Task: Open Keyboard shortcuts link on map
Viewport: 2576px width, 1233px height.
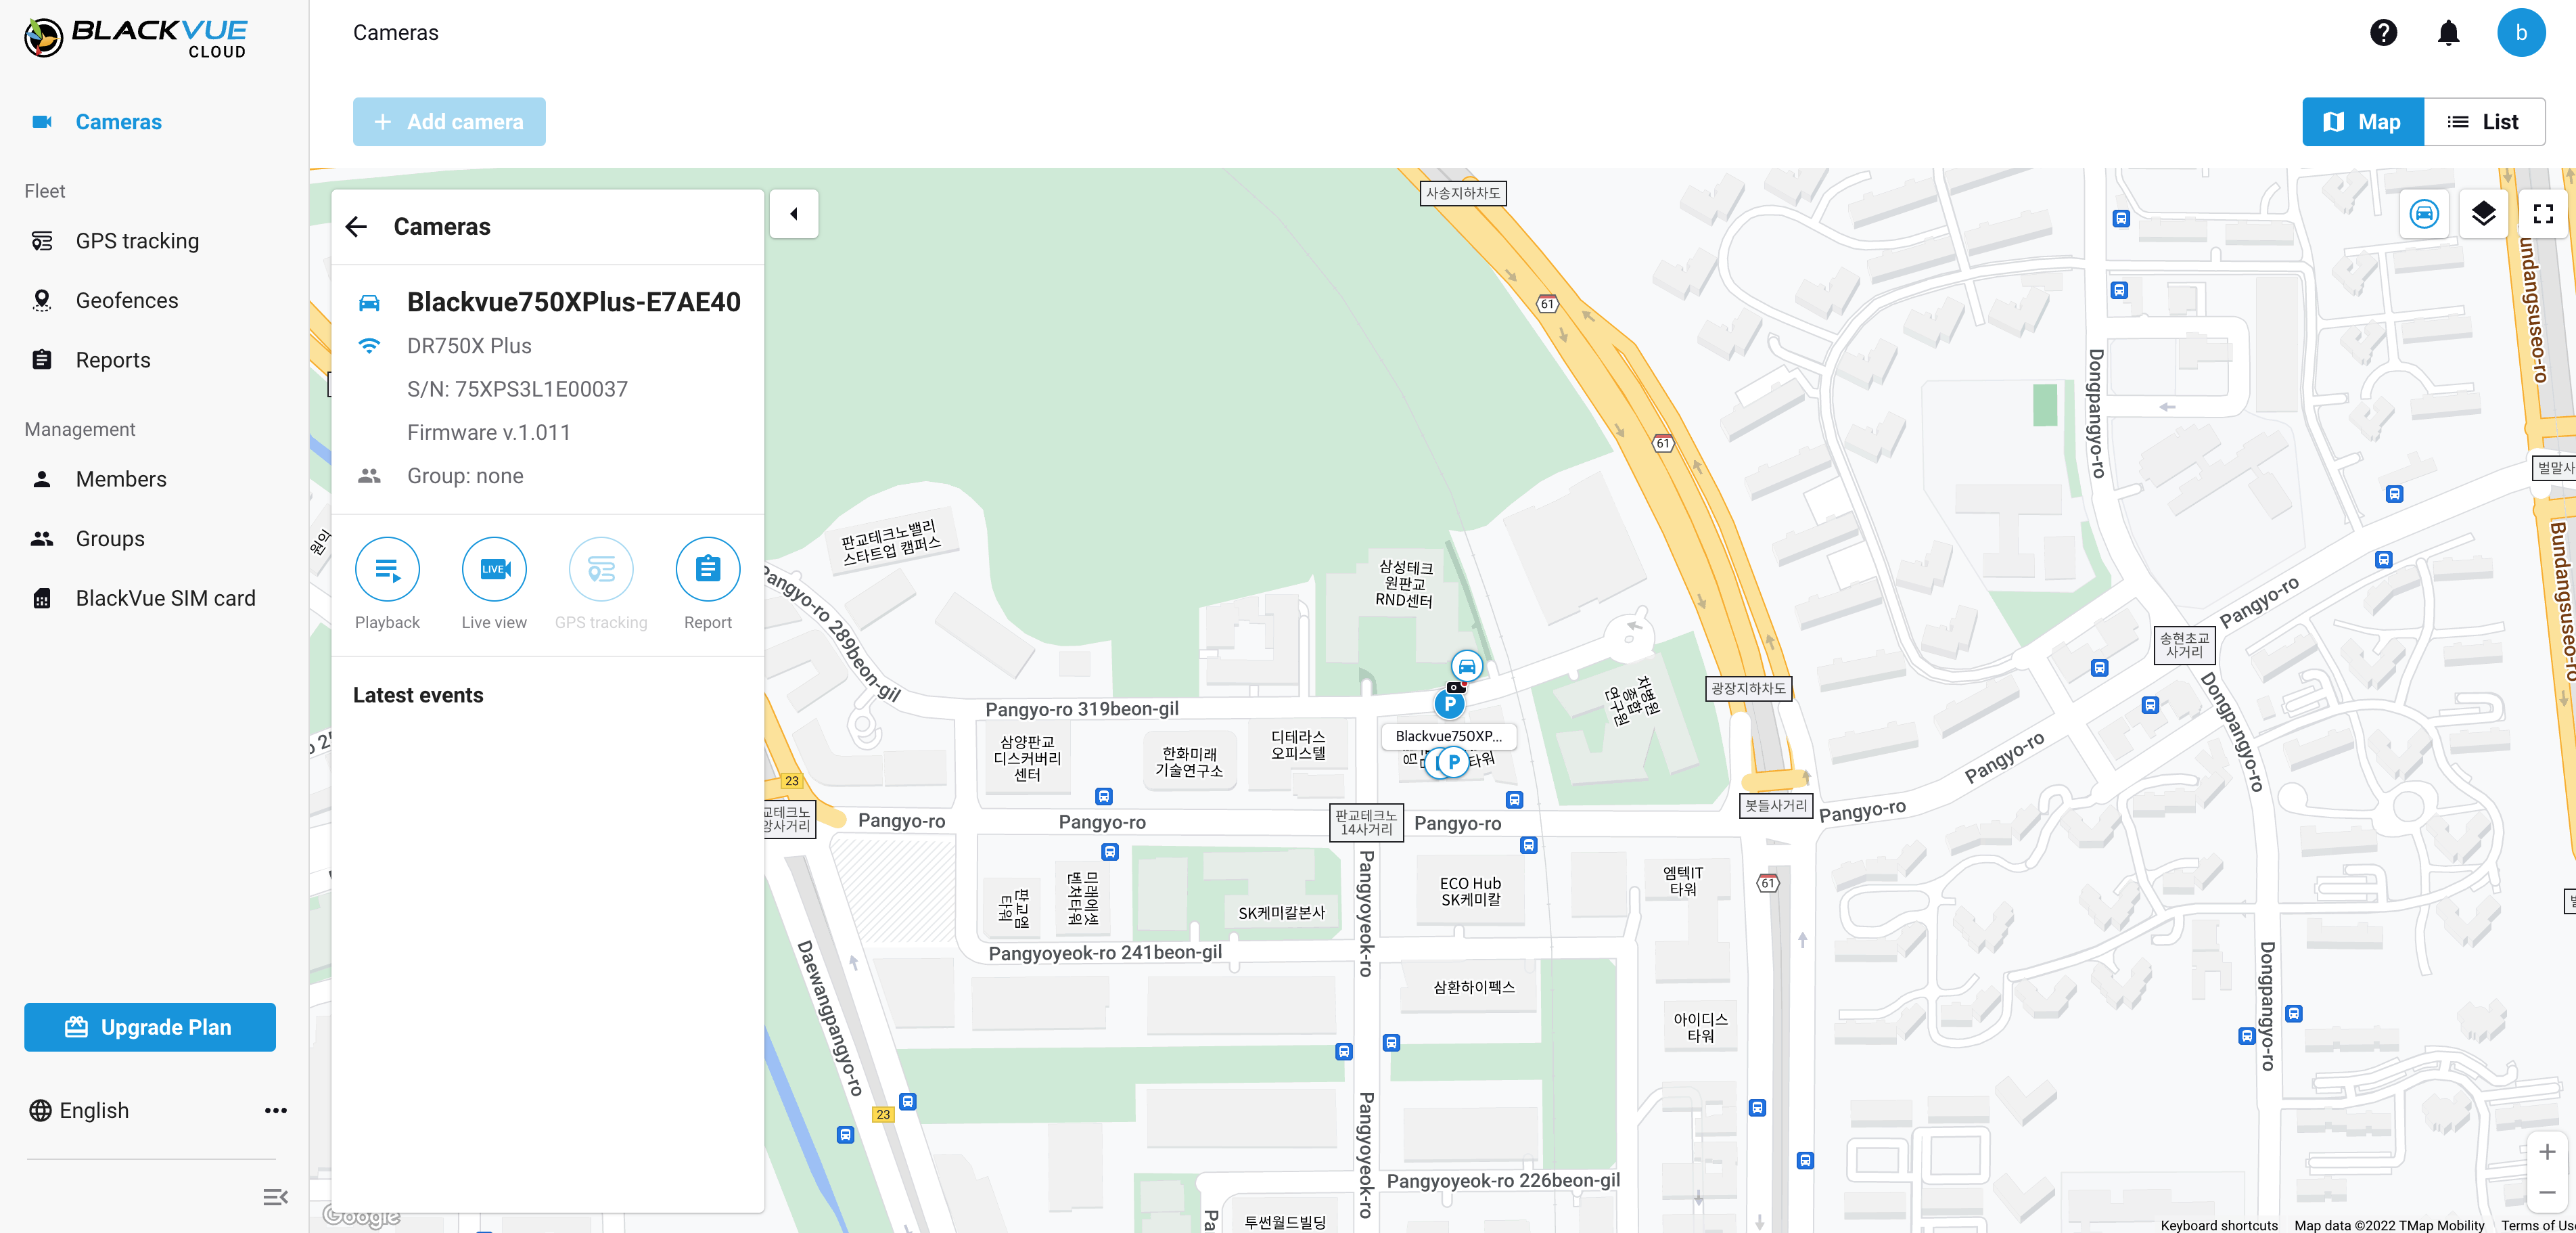Action: click(x=2218, y=1225)
